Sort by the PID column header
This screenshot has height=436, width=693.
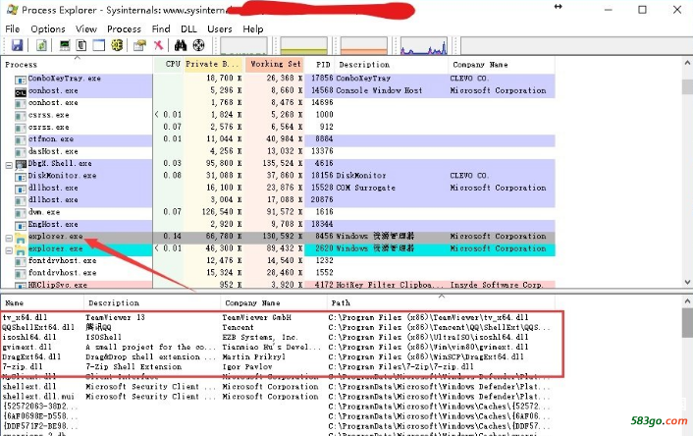tap(320, 65)
